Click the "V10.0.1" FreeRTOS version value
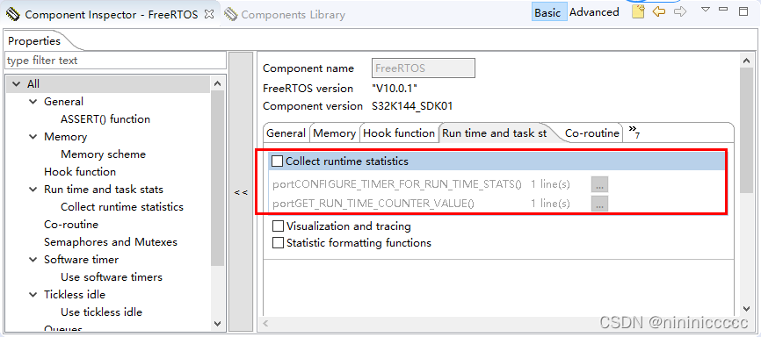Image resolution: width=761 pixels, height=337 pixels. tap(395, 89)
